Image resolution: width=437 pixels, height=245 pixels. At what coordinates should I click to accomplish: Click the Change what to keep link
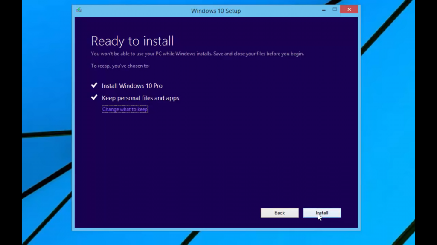point(125,109)
